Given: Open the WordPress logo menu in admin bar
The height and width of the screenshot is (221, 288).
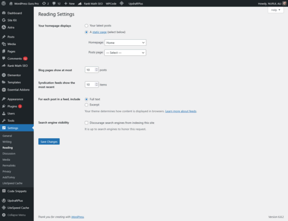Looking at the screenshot, I should coord(3,3).
